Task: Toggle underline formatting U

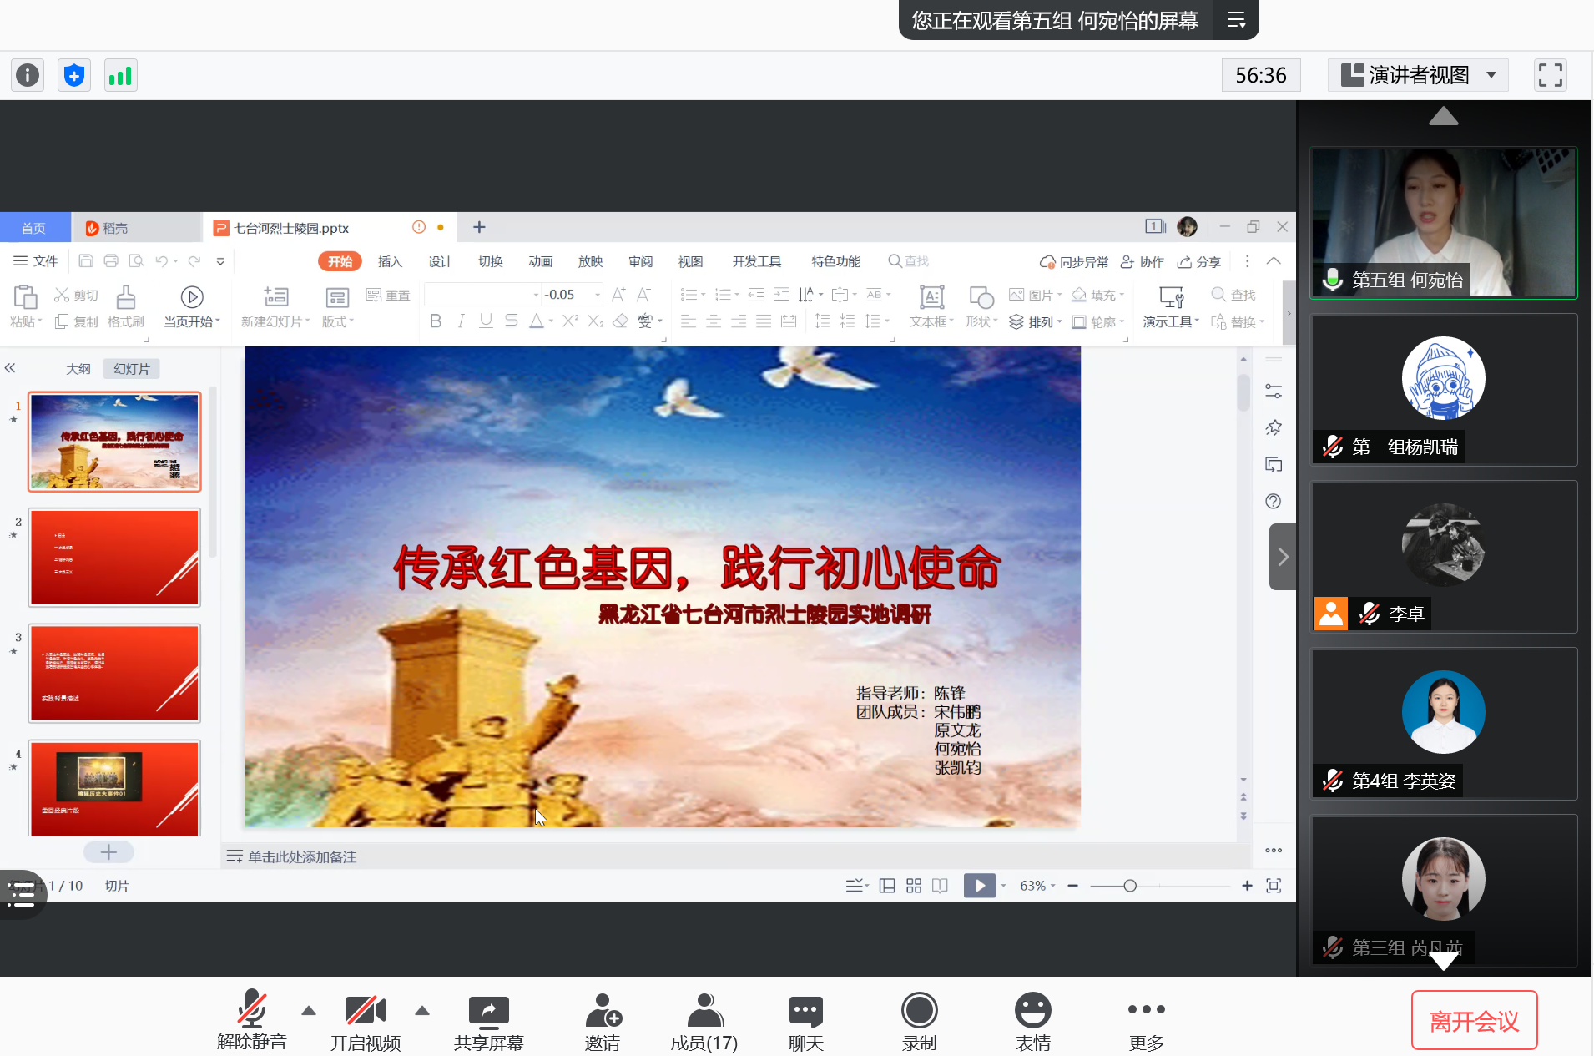Action: (486, 321)
